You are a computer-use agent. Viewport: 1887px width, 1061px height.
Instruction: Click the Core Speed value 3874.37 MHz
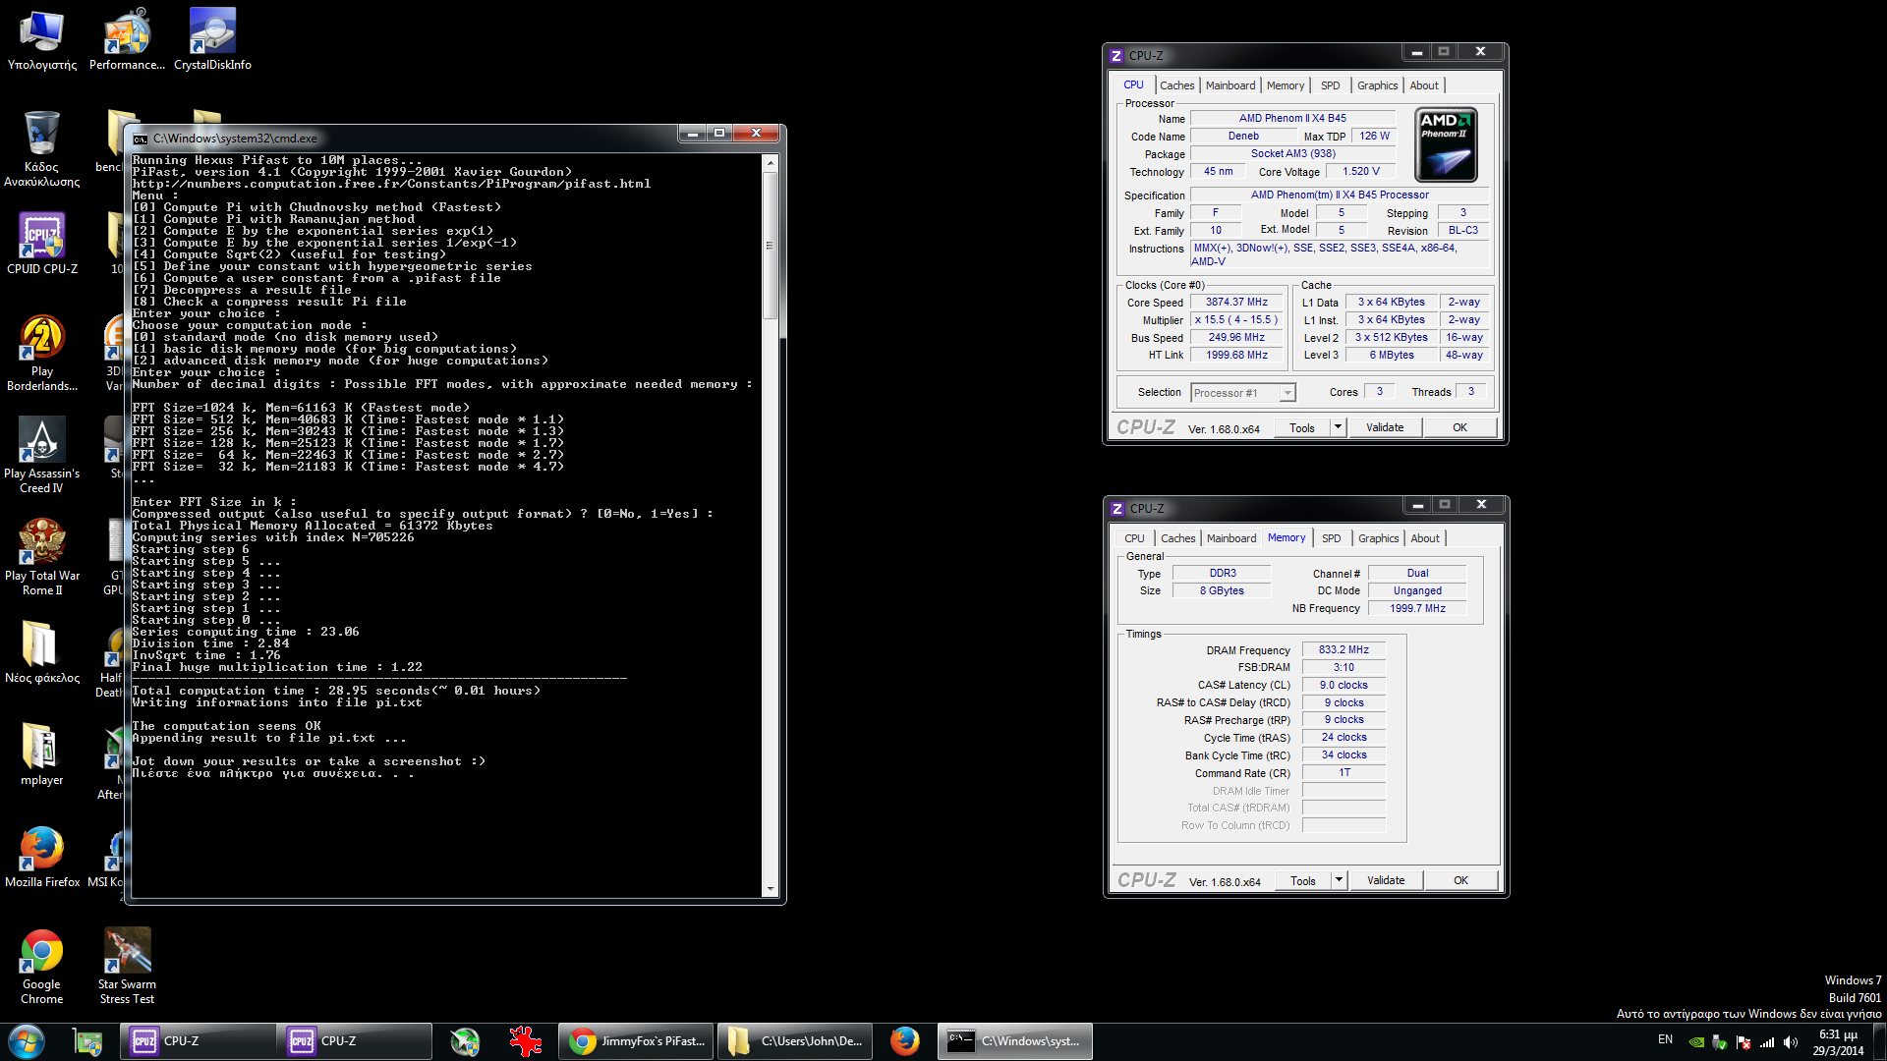(1236, 303)
